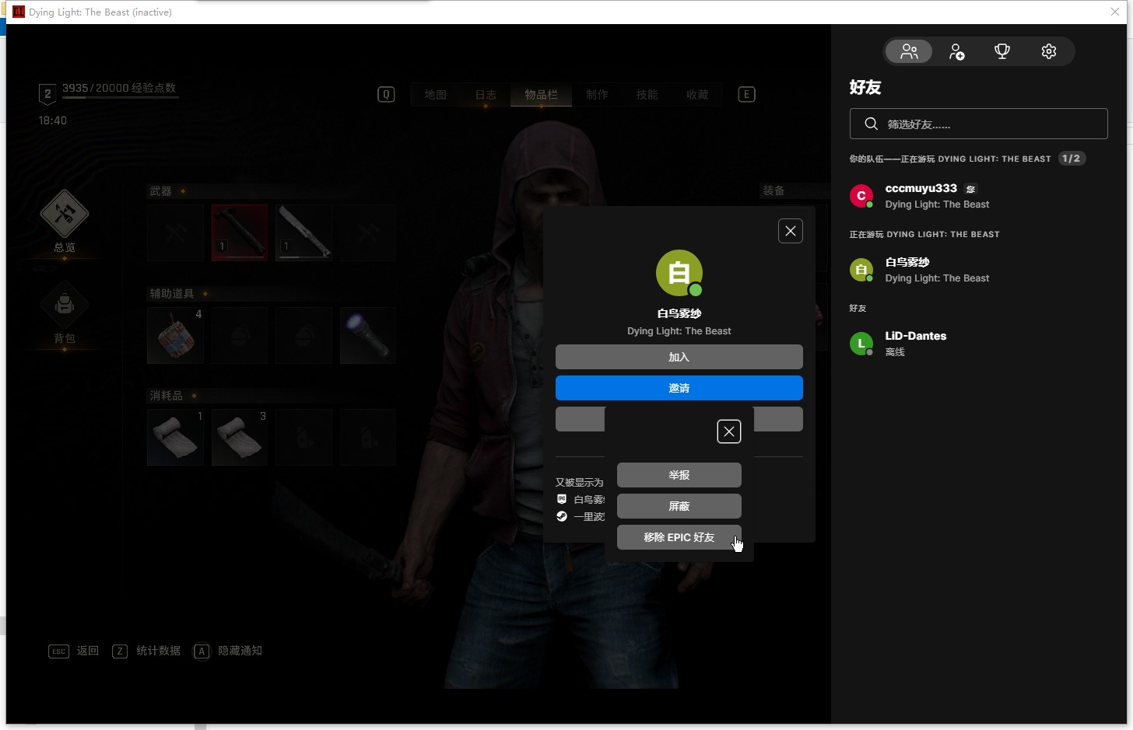The image size is (1133, 730).
Task: Click the Report (举报) button
Action: pos(679,475)
